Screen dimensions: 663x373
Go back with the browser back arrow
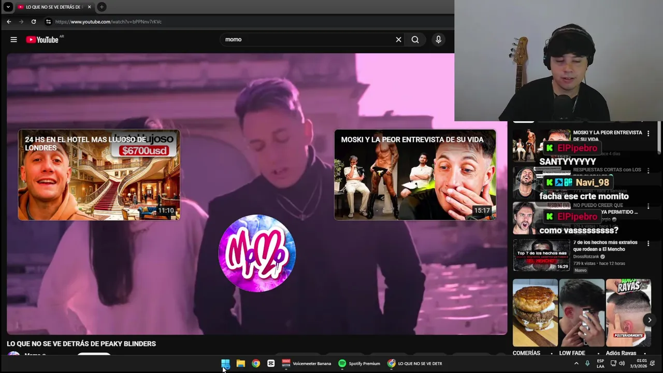pyautogui.click(x=9, y=22)
